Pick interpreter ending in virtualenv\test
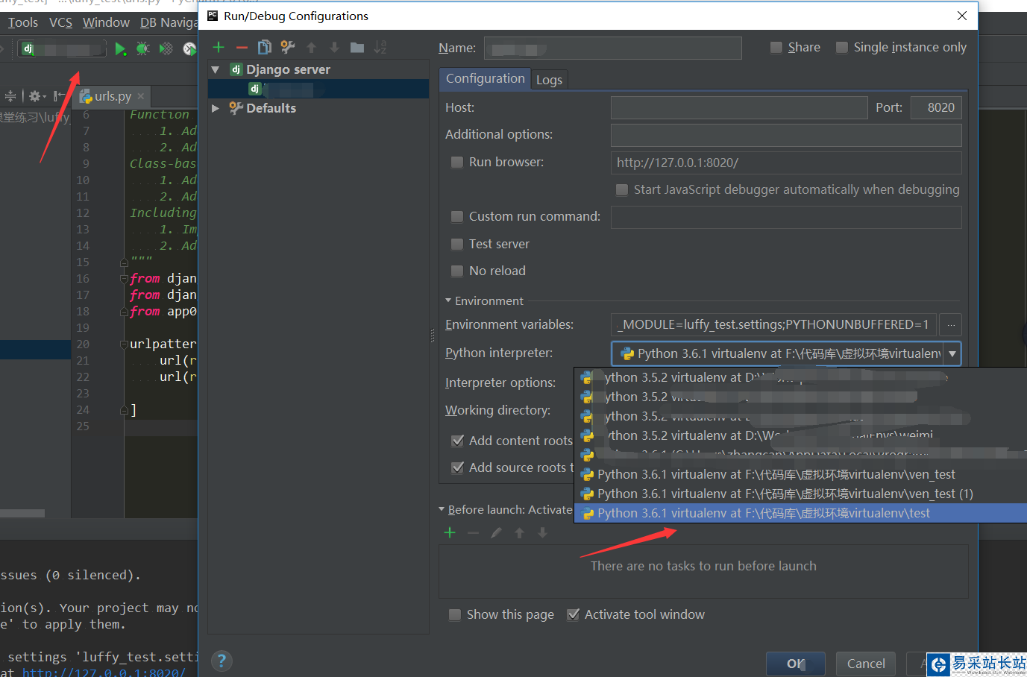The image size is (1027, 677). (801, 513)
